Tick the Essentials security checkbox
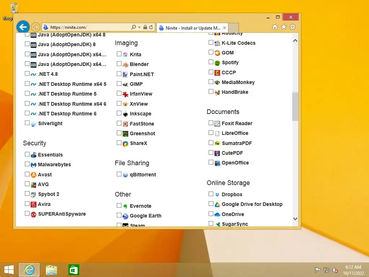Screen dimensions: 369x277 click(27, 154)
